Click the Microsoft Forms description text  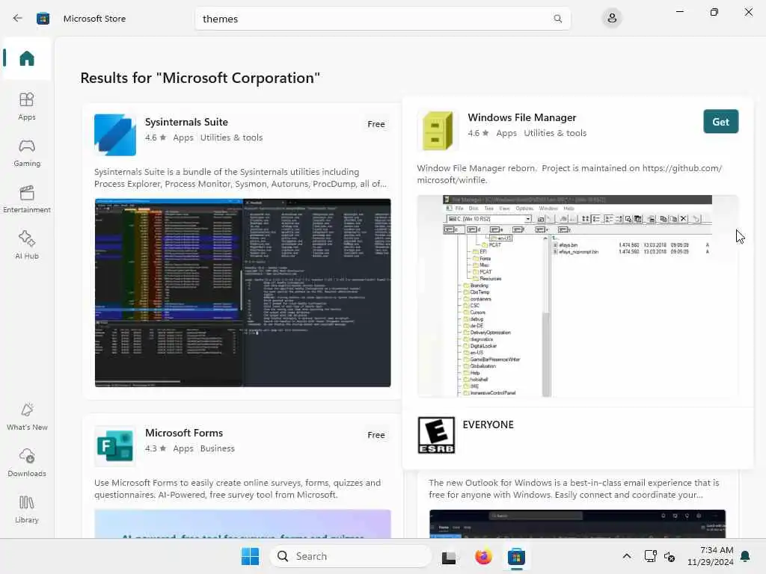coord(237,489)
